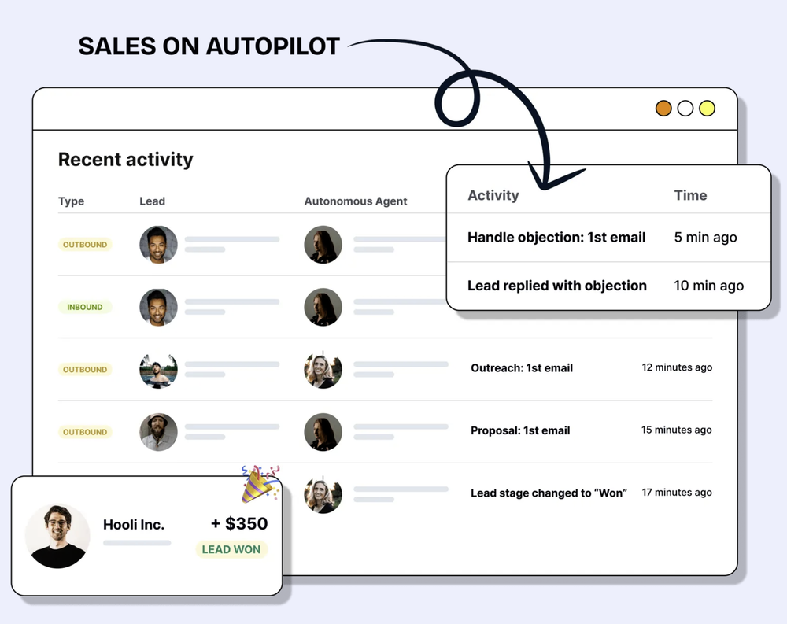Toggle the INBOUND badge on the second row
This screenshot has width=787, height=624.
click(x=83, y=307)
